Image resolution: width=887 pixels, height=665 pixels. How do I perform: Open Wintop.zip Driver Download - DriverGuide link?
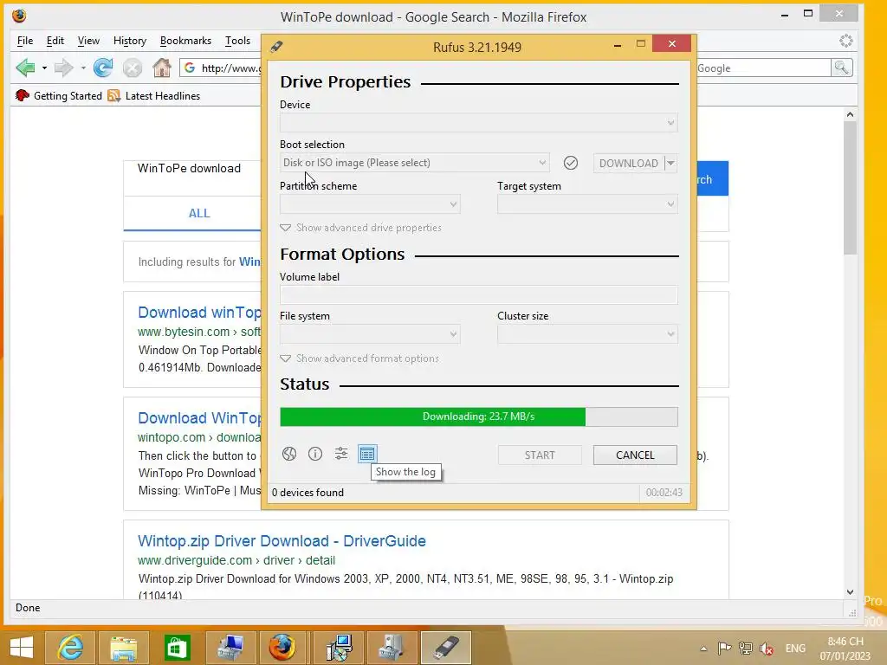282,541
